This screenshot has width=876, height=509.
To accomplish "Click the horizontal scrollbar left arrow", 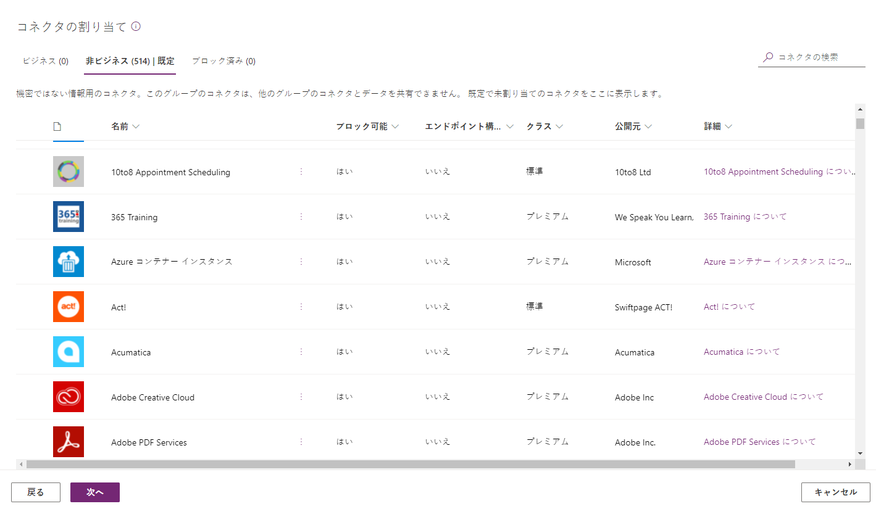I will (21, 464).
